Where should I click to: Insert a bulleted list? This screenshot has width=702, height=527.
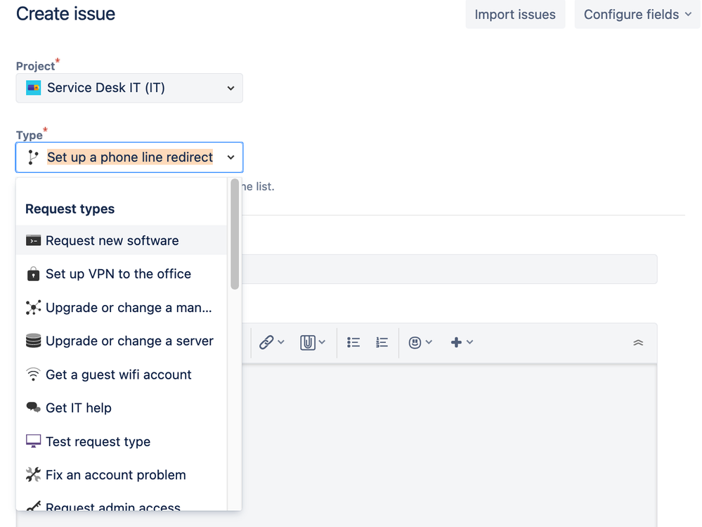point(353,342)
